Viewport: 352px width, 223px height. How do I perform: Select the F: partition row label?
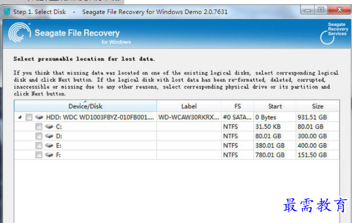(58, 155)
